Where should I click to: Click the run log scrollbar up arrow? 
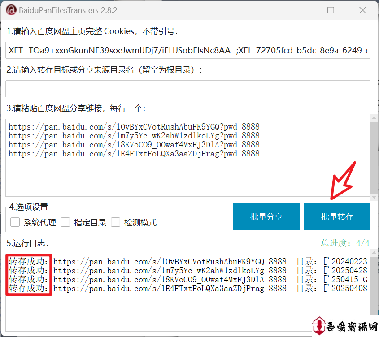coord(374,253)
